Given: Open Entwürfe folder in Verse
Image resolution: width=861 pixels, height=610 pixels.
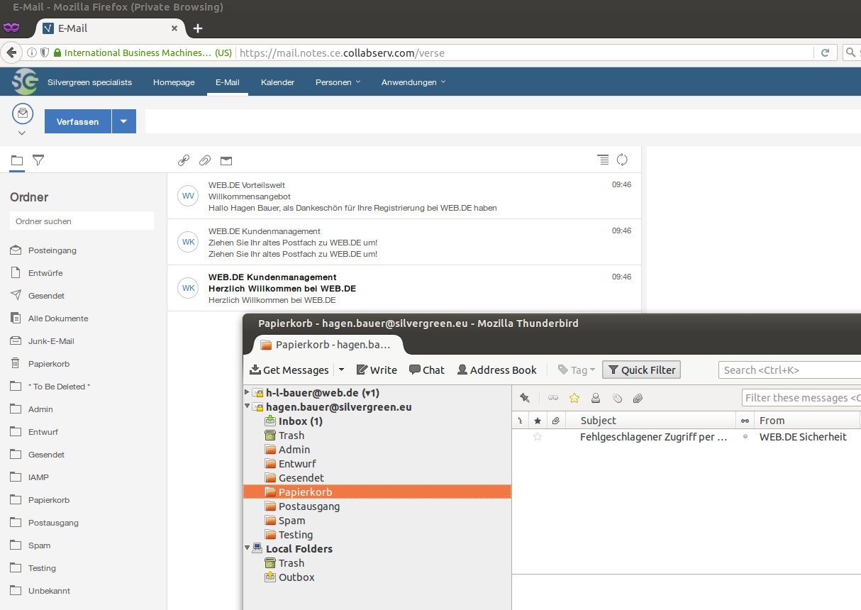Looking at the screenshot, I should pos(45,273).
